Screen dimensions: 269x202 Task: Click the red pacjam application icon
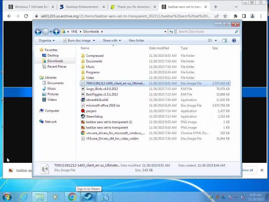83,111
